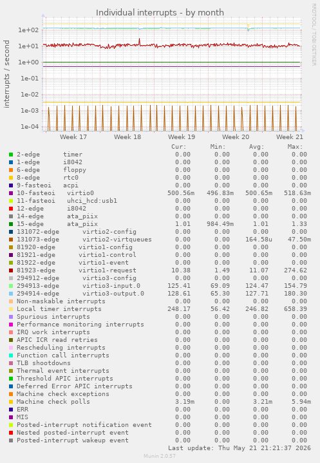This screenshot has width=320, height=463.
Task: Click the Max: column header
Action: 295,147
